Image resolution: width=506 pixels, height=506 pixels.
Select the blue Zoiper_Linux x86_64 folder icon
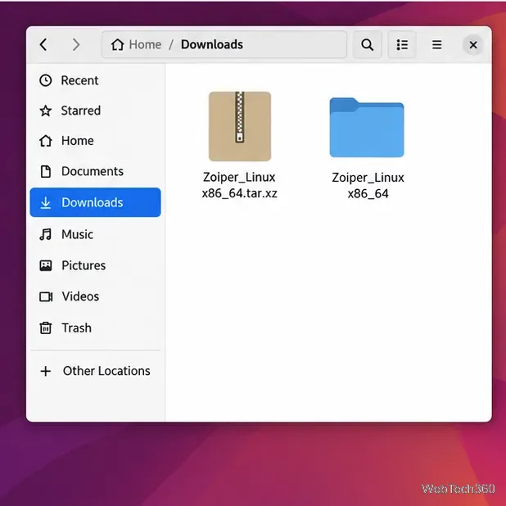pos(367,128)
